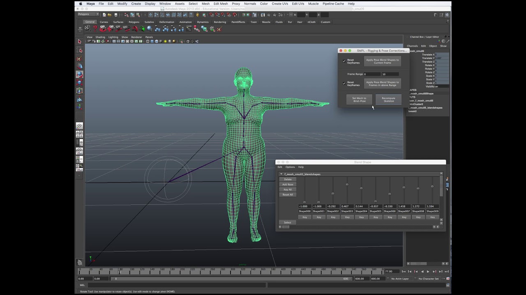Click the script editor icon at bottom right

coord(448,285)
